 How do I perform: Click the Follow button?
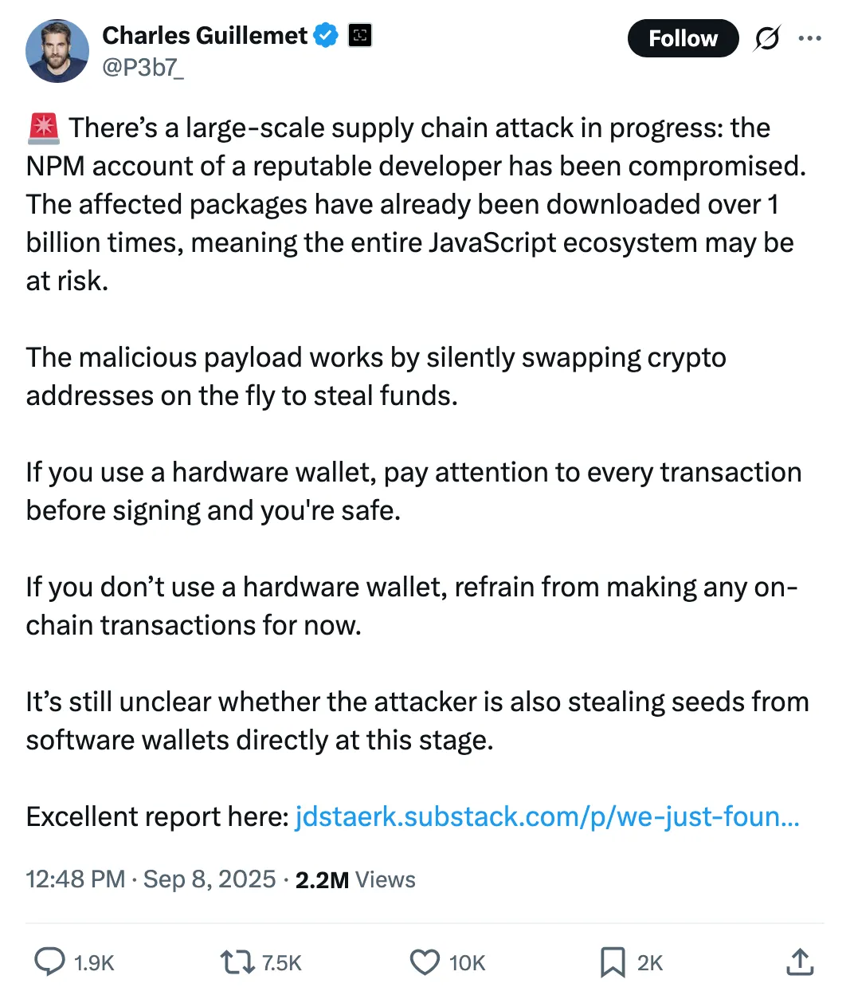[683, 38]
